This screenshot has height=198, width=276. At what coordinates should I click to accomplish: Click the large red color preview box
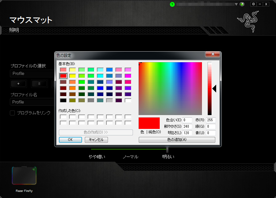coord(149,123)
